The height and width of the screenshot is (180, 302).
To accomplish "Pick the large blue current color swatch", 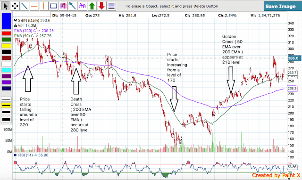I will pos(6,21).
